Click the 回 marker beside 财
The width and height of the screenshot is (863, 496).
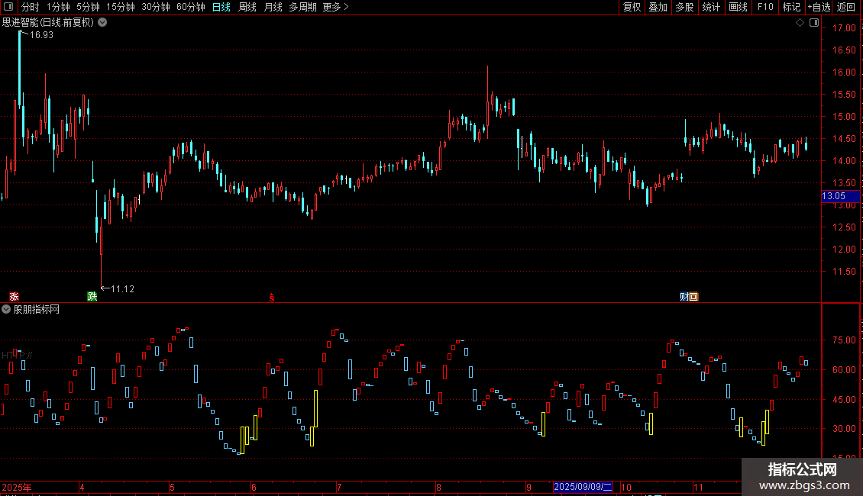[693, 296]
